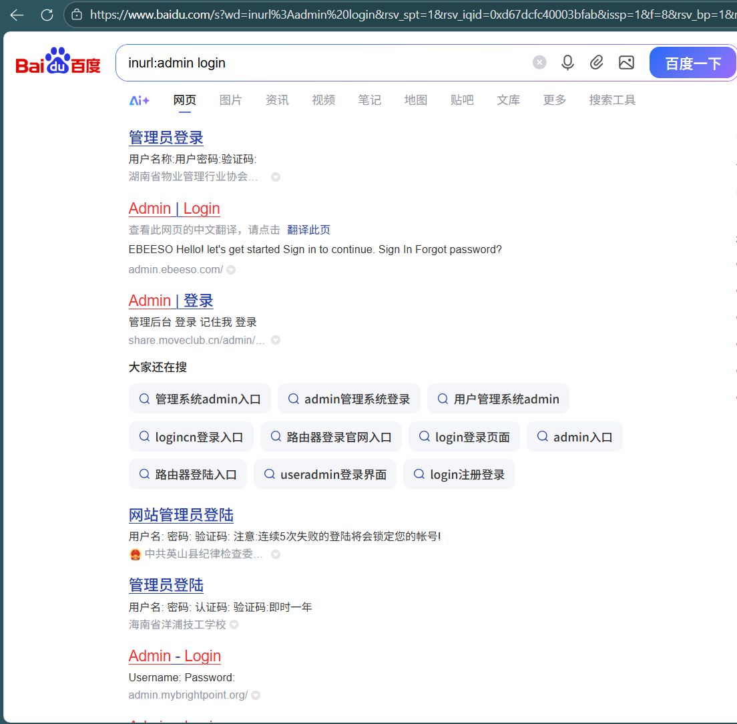Expand the 更多 menu
Image resolution: width=737 pixels, height=724 pixels.
click(555, 100)
